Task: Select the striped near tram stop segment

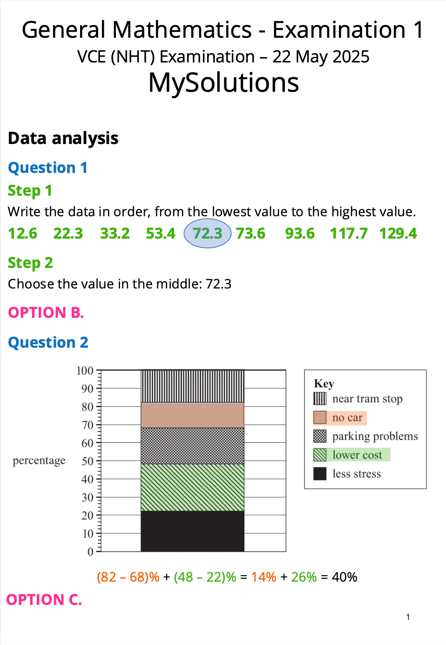Action: point(193,386)
